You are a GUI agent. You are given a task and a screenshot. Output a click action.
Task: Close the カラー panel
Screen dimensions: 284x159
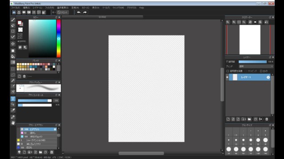click(59, 17)
